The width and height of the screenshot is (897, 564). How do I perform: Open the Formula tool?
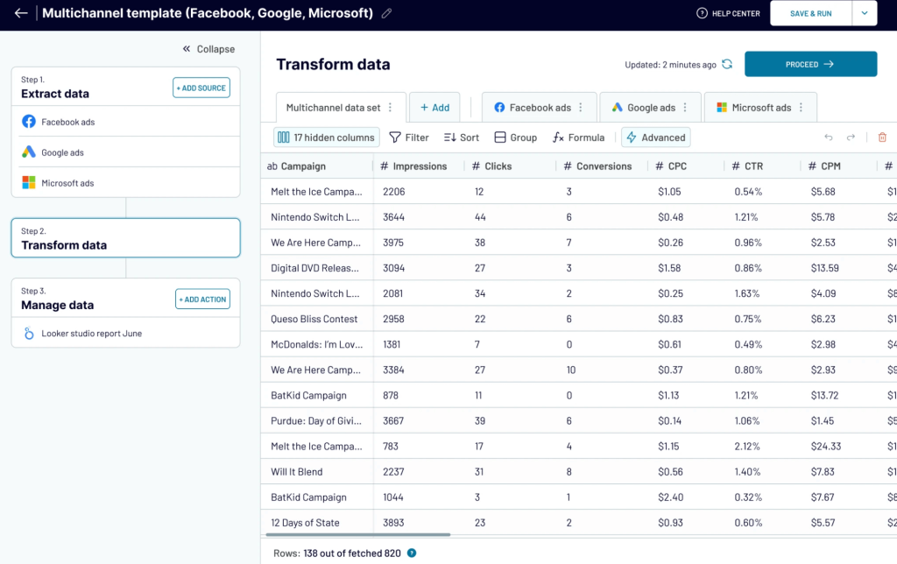point(578,137)
